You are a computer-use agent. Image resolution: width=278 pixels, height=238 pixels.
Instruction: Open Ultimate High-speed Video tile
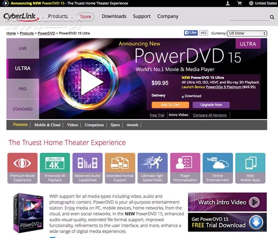[x=153, y=168]
